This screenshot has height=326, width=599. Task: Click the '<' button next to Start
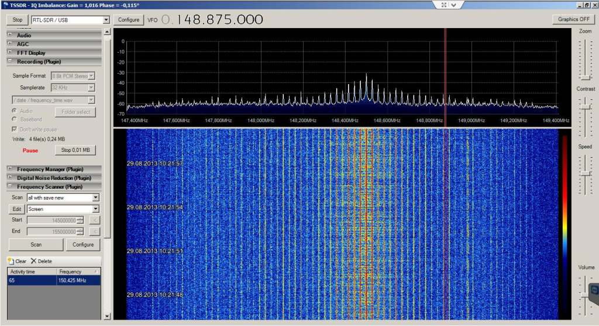click(x=95, y=220)
